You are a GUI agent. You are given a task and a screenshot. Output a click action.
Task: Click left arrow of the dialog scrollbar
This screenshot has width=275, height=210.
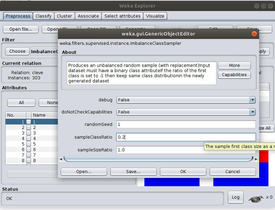[x=61, y=159]
